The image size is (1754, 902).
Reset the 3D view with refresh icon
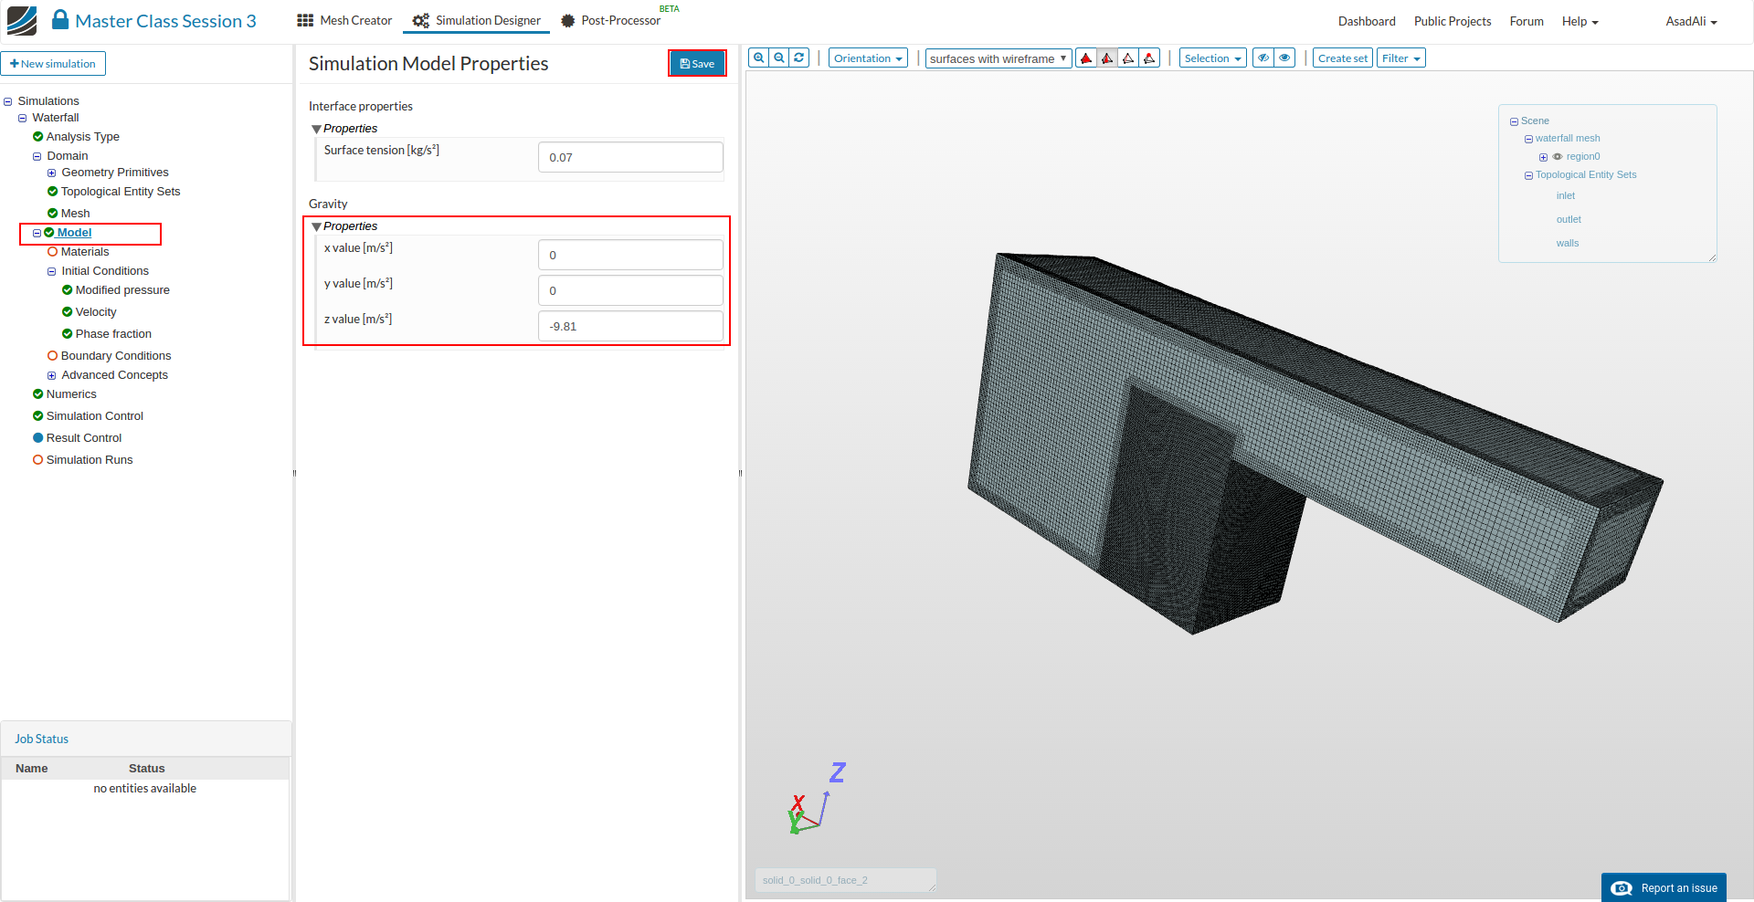[799, 58]
